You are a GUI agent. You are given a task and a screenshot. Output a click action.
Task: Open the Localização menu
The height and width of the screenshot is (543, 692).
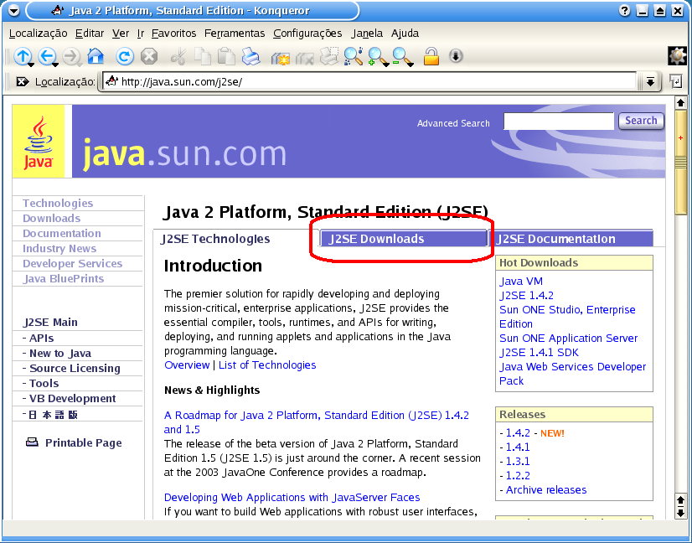pyautogui.click(x=38, y=34)
